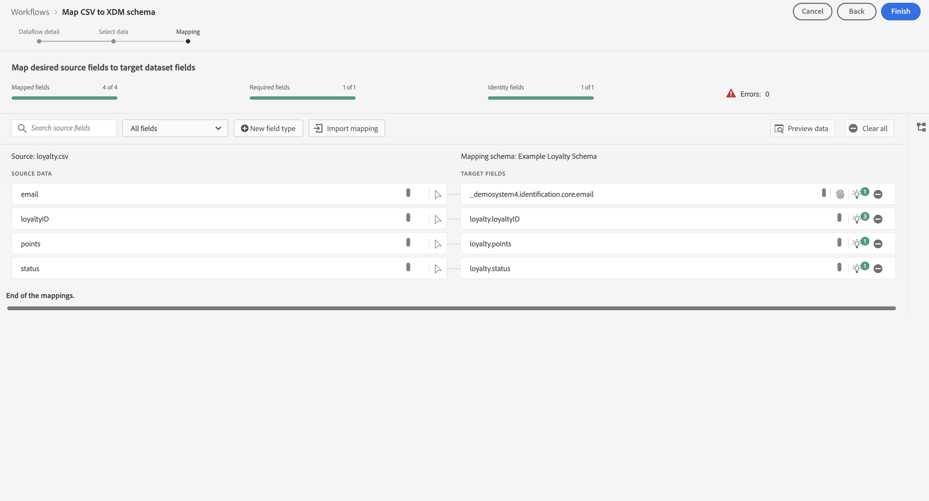
Task: Click the Import mapping button
Action: 347,129
